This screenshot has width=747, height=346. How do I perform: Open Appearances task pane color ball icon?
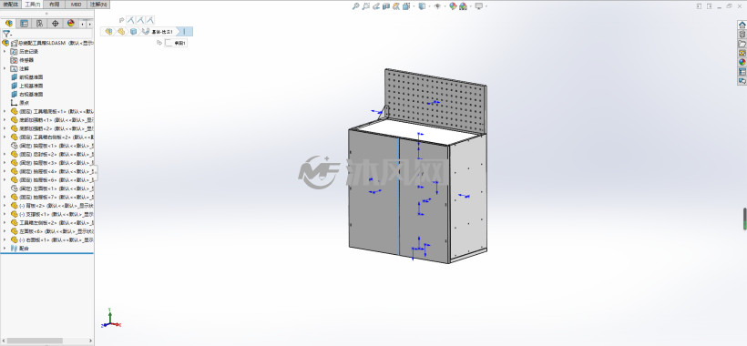pos(742,62)
